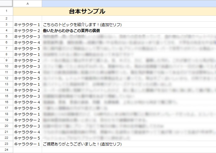Click キャラクター２ cell in row 9
This screenshot has height=153, width=216.
click(28, 60)
